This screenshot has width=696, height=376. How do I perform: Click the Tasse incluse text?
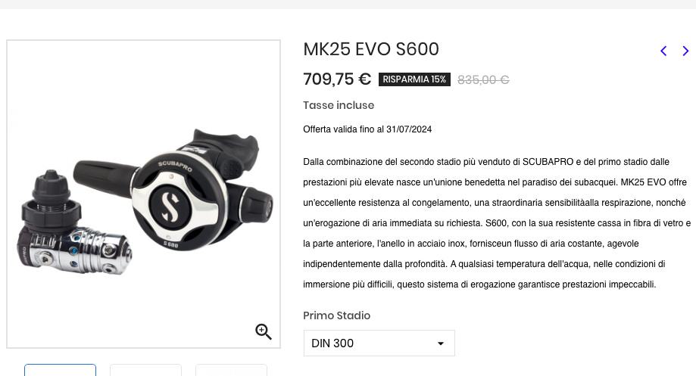[339, 105]
